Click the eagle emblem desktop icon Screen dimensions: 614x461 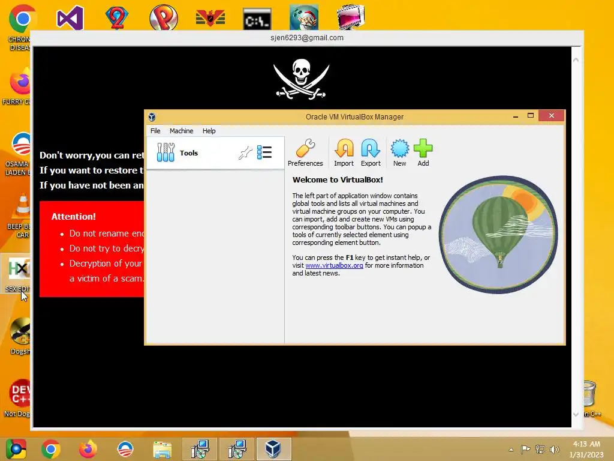210,19
